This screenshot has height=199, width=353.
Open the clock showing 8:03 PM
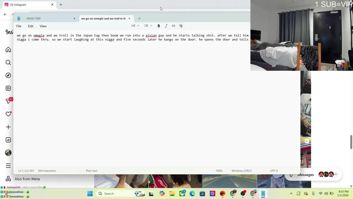(343, 193)
